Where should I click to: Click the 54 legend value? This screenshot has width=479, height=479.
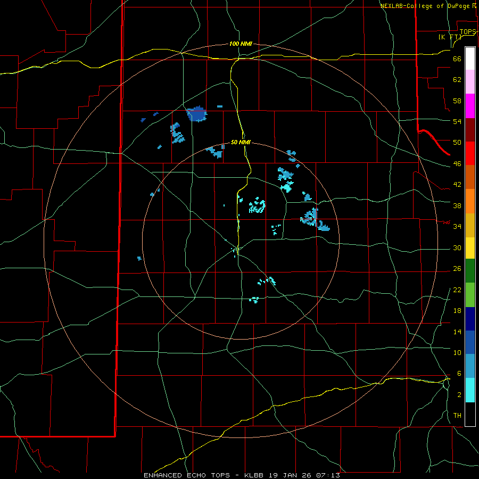457,121
